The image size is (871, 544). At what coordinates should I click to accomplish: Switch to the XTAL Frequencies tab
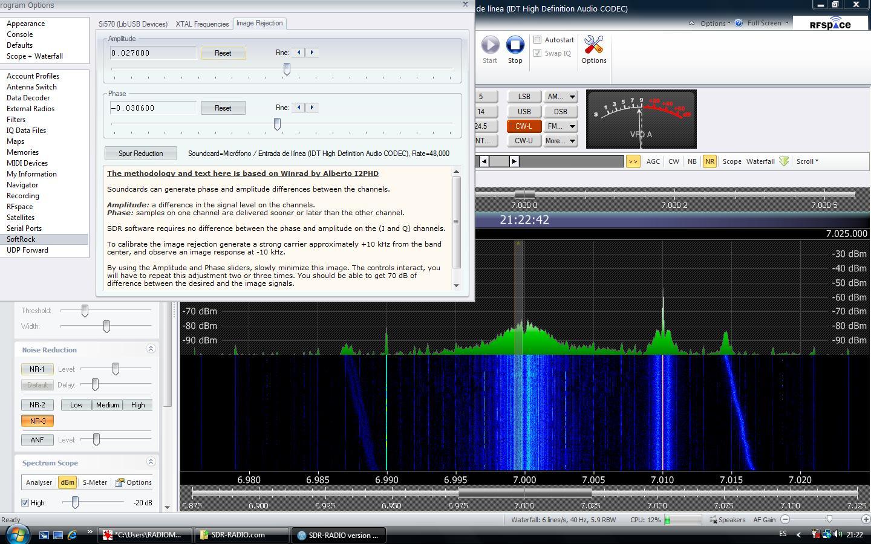click(x=202, y=24)
